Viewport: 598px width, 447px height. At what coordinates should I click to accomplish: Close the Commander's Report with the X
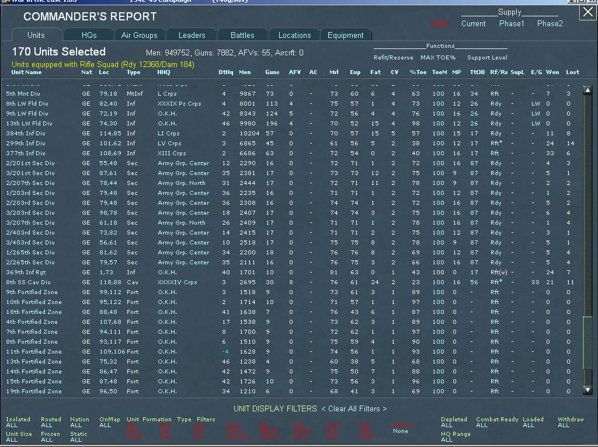pyautogui.click(x=587, y=12)
